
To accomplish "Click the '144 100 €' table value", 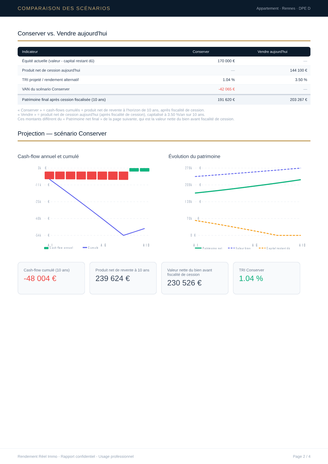I will pyautogui.click(x=299, y=70).
